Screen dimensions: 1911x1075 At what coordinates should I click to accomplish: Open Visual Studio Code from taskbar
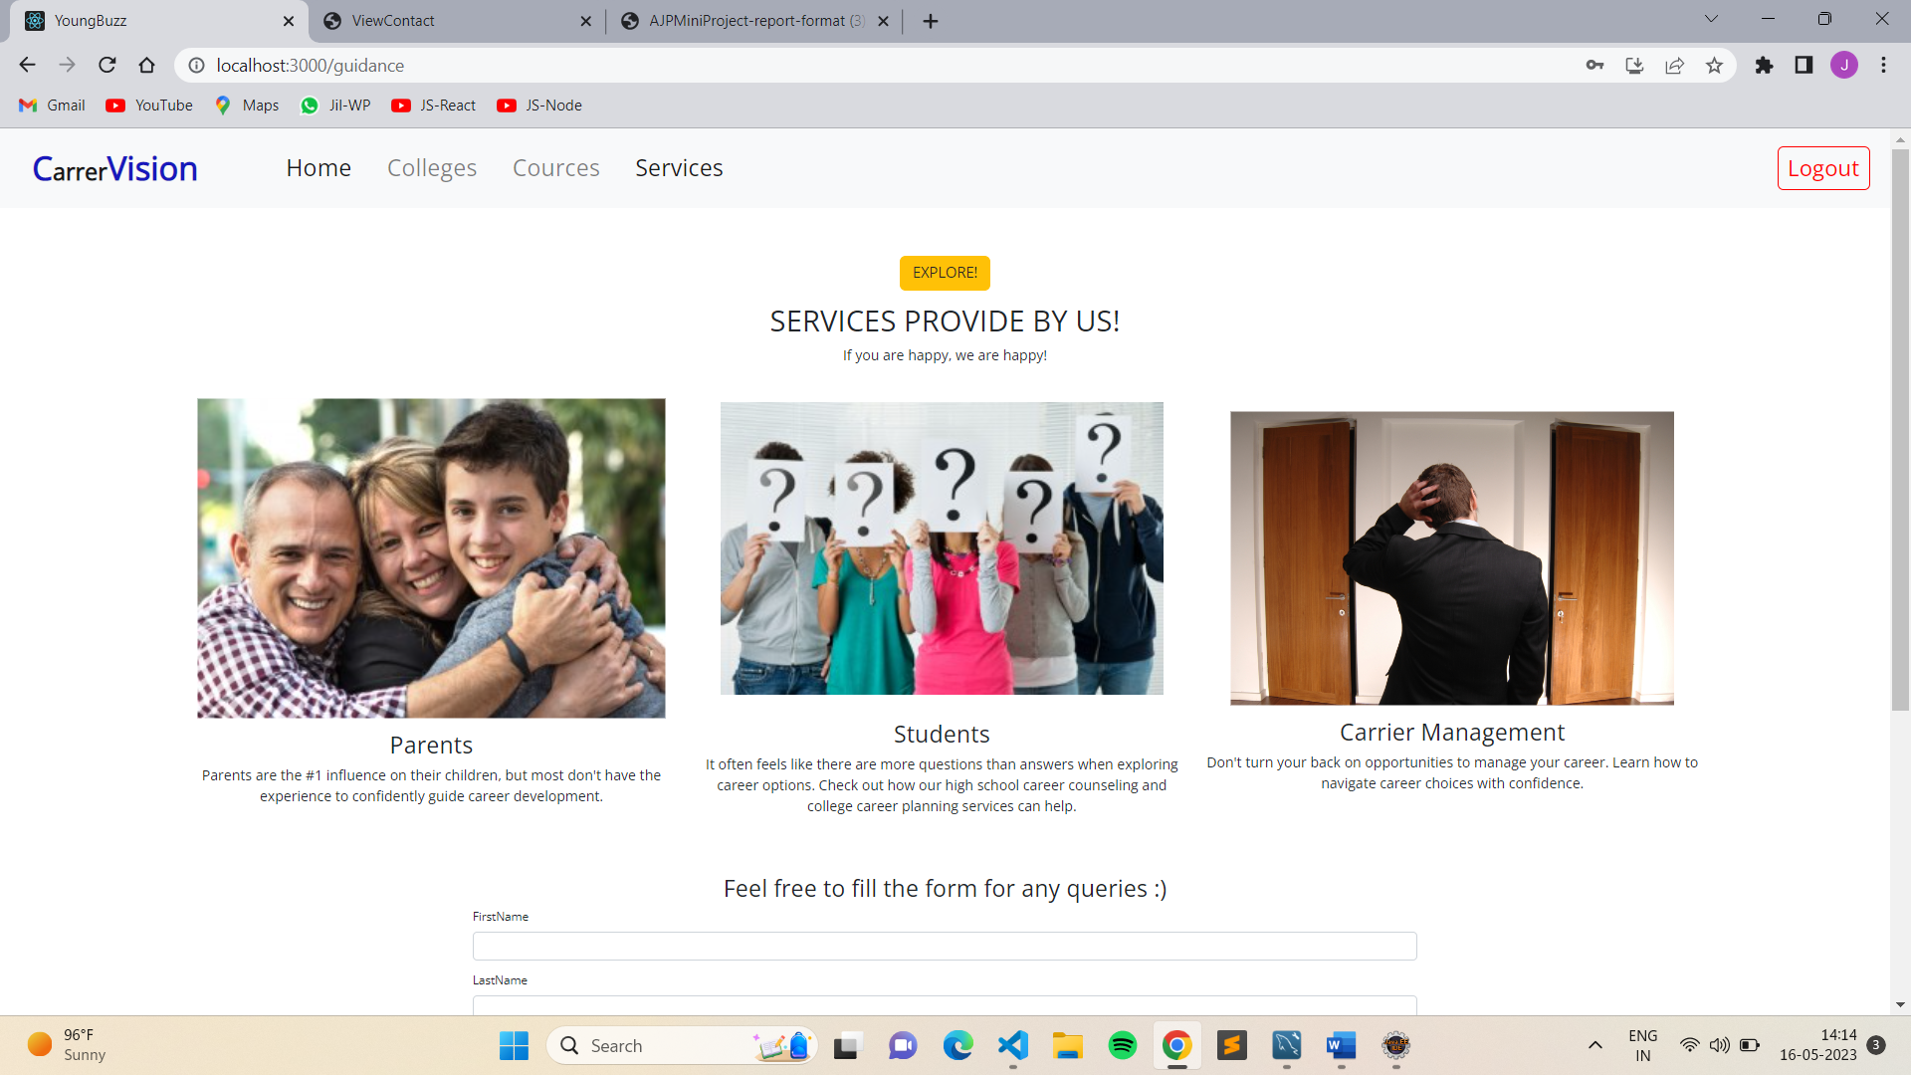[1012, 1045]
